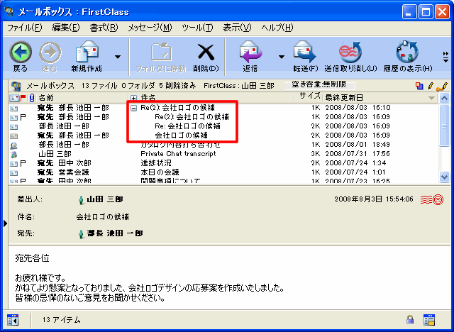454x332 pixels.
Task: Toggle the side pane icon in status bar
Action: (13, 319)
